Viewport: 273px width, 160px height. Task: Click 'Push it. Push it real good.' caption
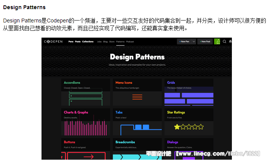(75, 147)
